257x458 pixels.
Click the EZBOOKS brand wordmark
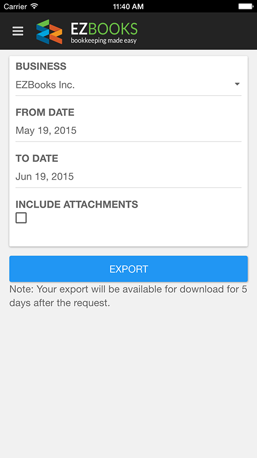[104, 29]
